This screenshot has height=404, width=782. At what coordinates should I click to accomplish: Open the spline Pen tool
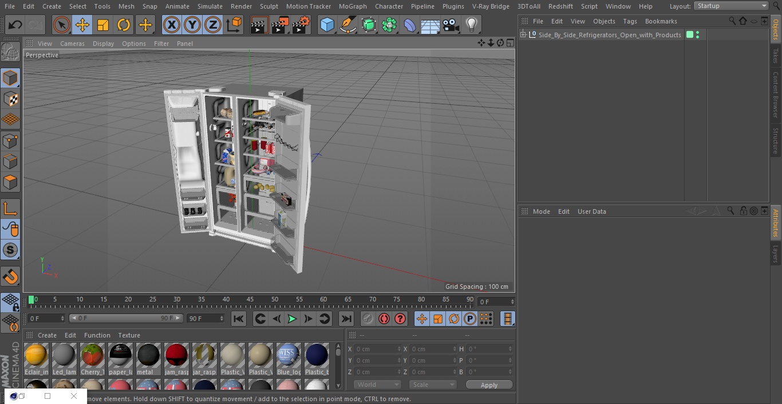(347, 25)
